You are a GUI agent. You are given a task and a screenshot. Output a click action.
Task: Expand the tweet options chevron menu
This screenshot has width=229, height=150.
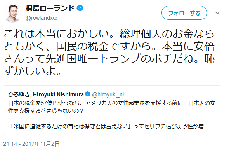(217, 13)
